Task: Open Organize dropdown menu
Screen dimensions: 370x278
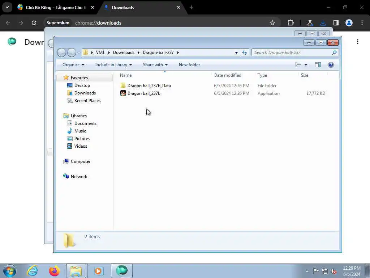Action: [x=73, y=65]
